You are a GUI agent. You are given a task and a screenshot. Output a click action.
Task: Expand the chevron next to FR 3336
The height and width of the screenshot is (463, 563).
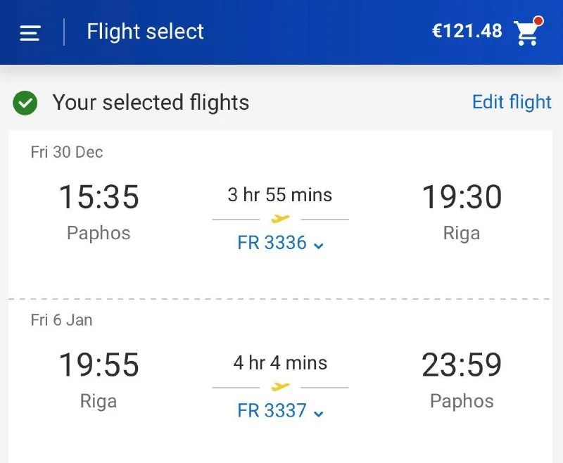pos(319,245)
